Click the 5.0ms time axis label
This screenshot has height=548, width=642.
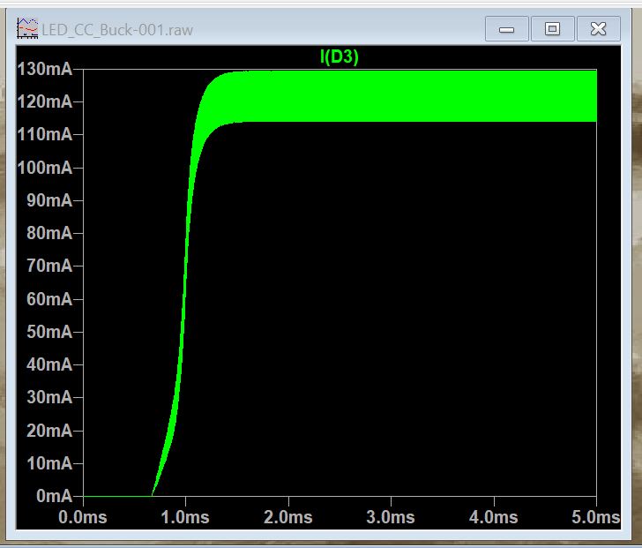coord(596,517)
